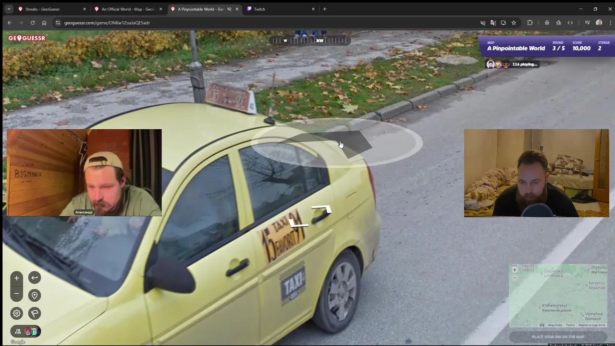Click Place Your Pin On The Map button
Image resolution: width=615 pixels, height=346 pixels.
558,336
